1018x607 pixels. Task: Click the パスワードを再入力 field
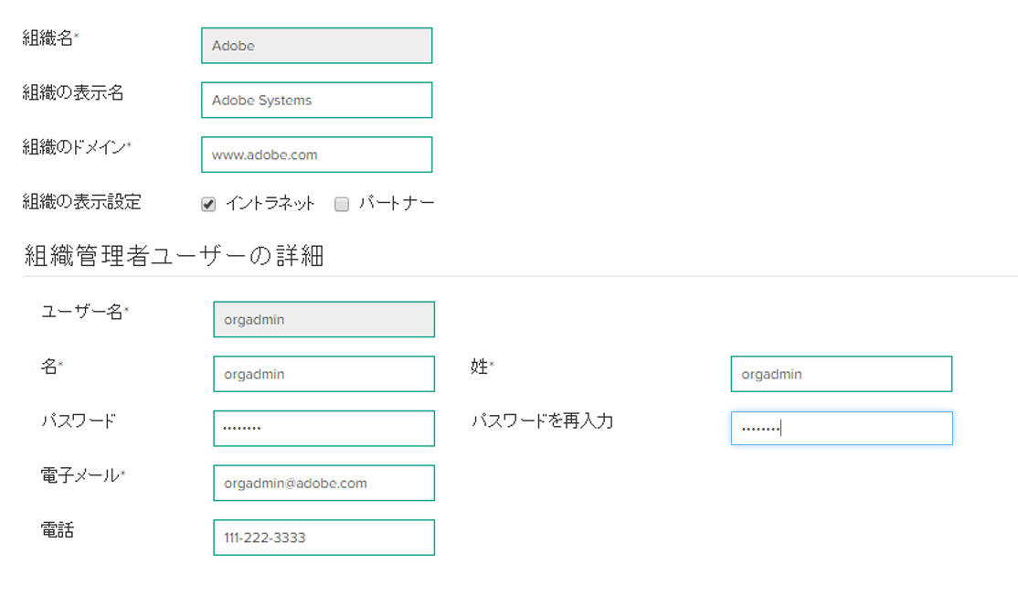[x=841, y=428]
